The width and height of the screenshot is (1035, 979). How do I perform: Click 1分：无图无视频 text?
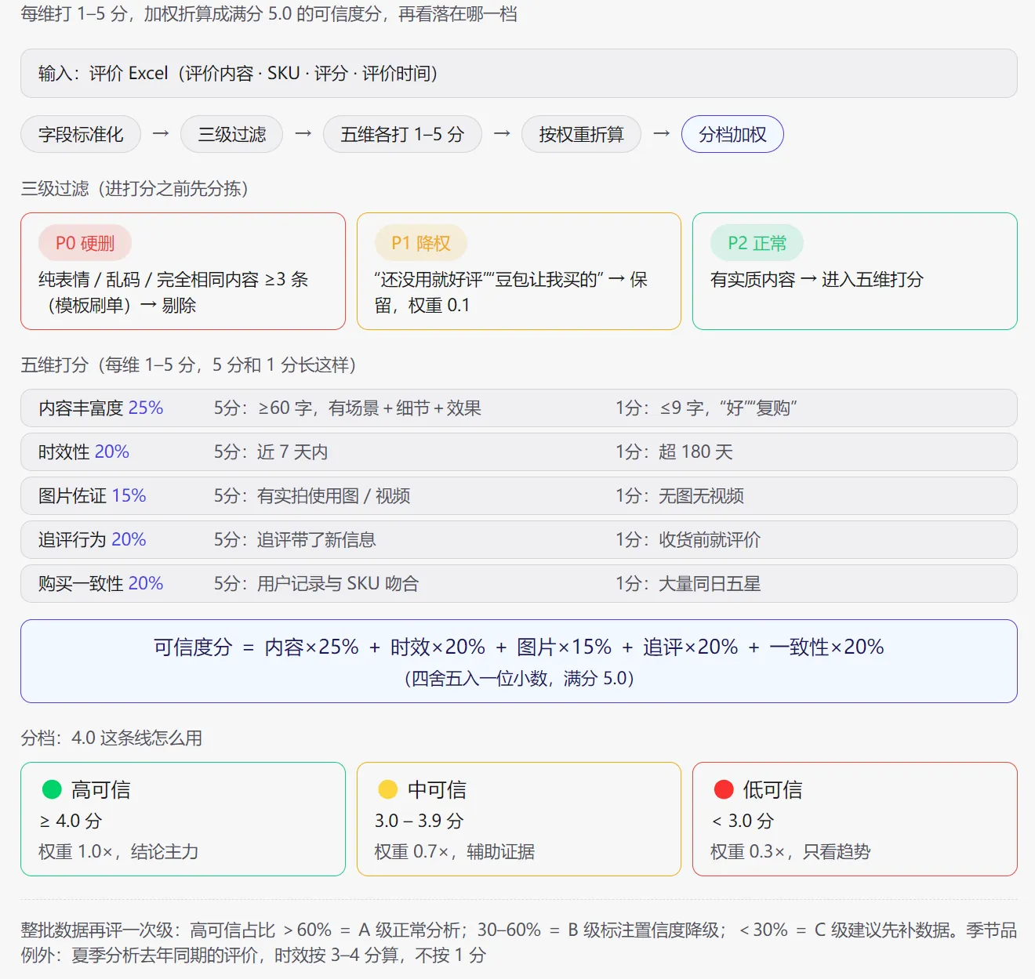point(680,496)
